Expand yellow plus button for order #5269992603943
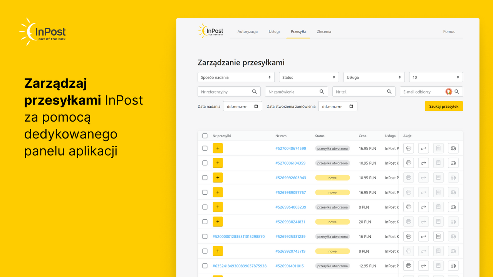Viewport: 493px width, 277px height. (x=218, y=177)
